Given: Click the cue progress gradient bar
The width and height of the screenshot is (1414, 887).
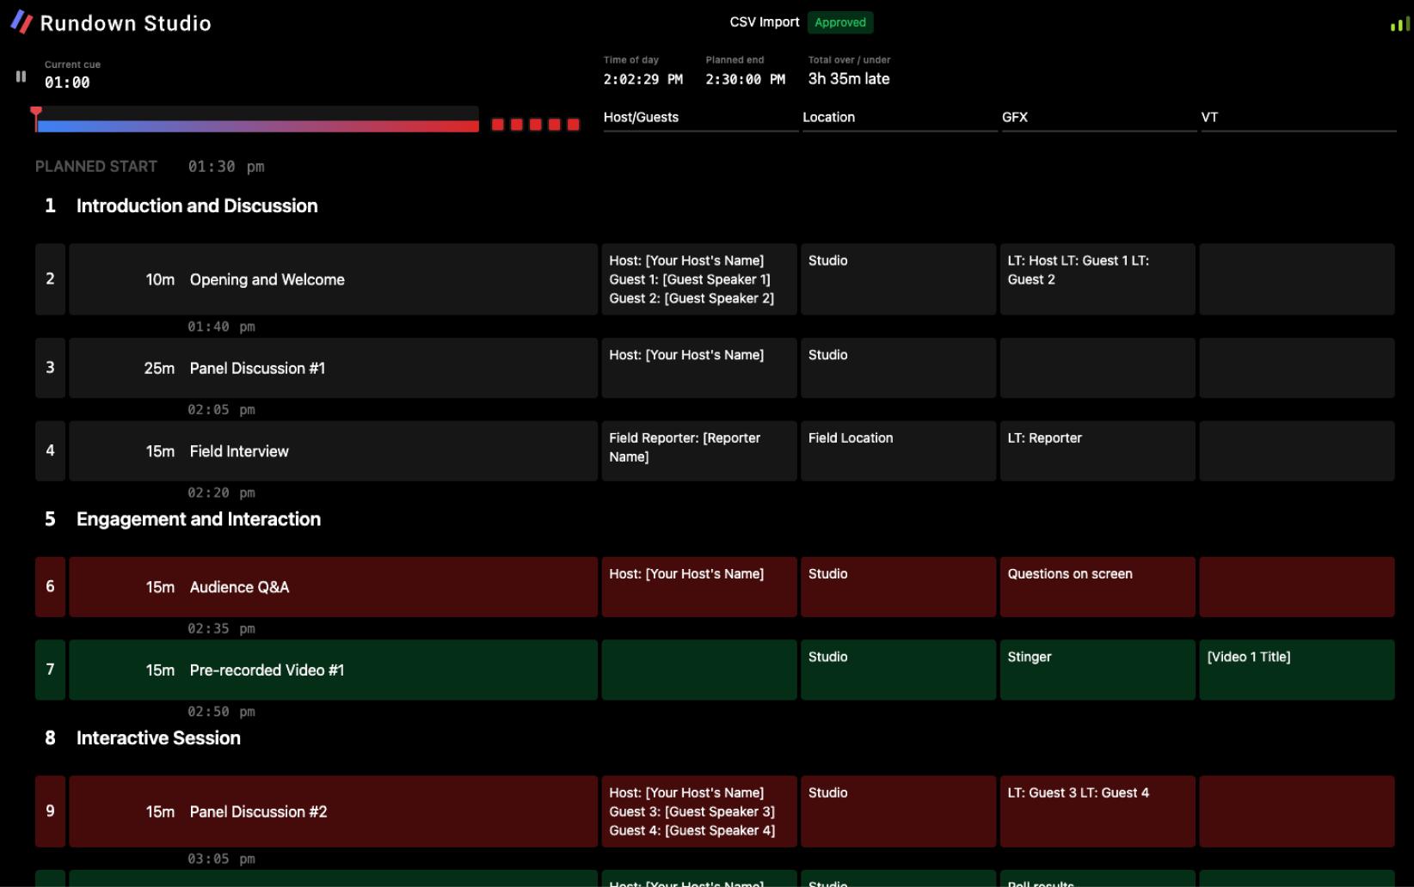Looking at the screenshot, I should (258, 125).
